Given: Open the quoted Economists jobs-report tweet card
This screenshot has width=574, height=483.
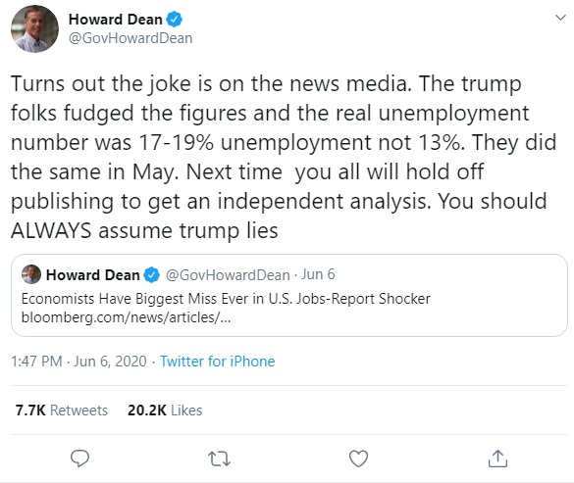Looking at the screenshot, I should [x=289, y=296].
